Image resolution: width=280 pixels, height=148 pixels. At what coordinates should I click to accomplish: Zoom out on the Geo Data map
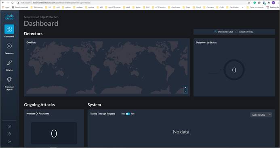coord(185,92)
